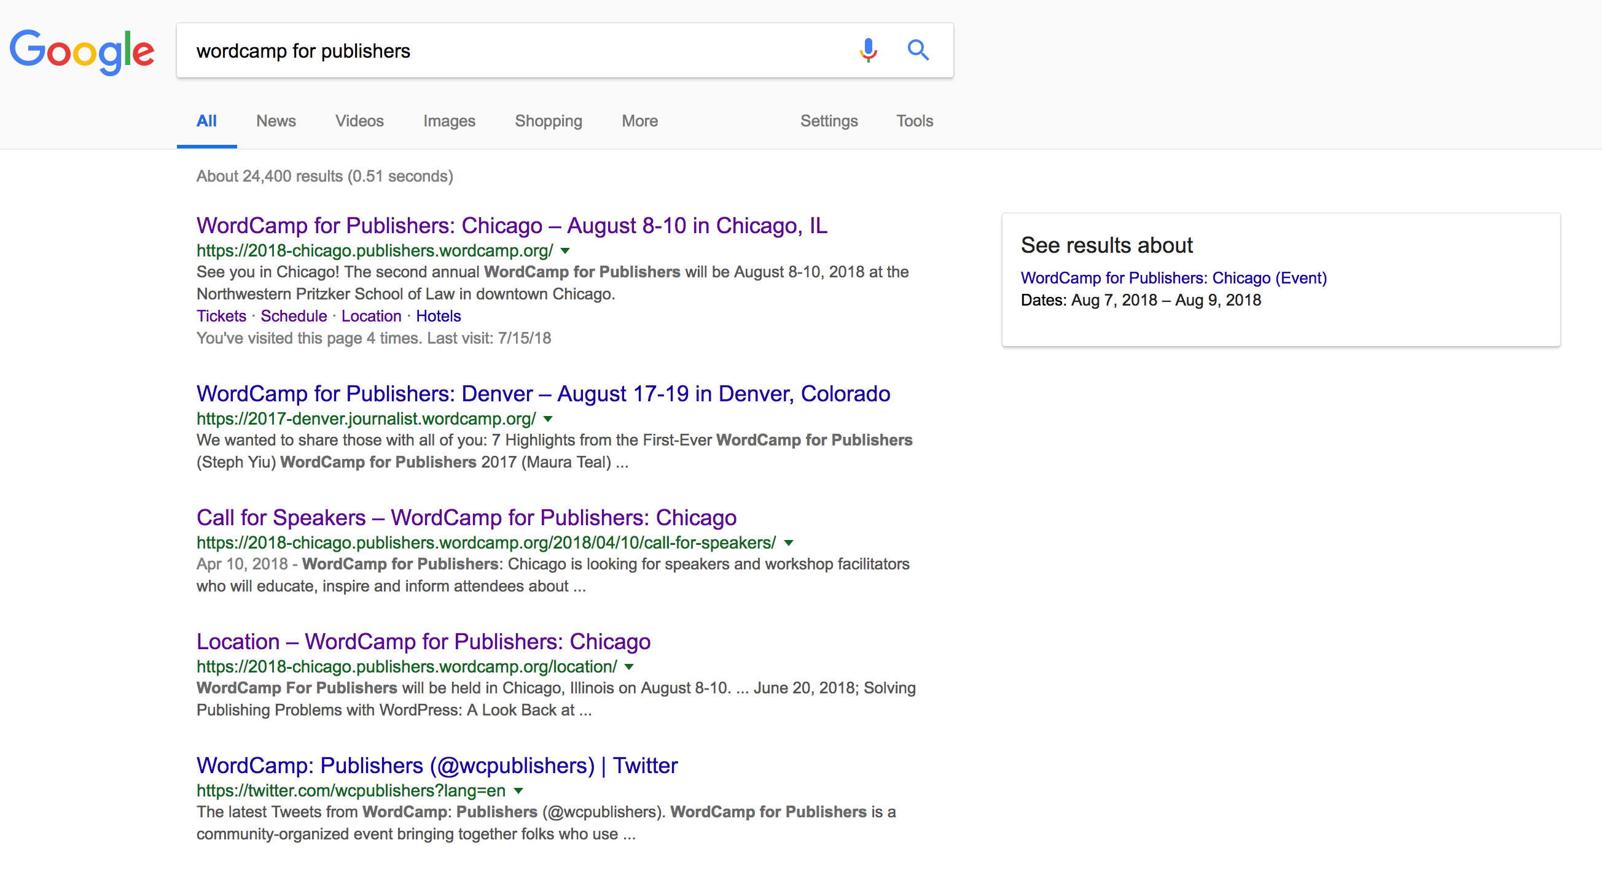
Task: Expand the arrow beside the wordcamp.org/location/ URL
Action: (630, 667)
